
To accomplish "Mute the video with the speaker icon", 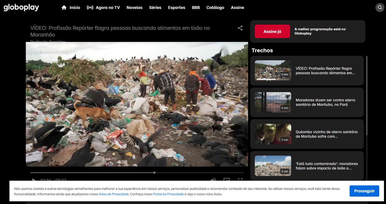I will (213, 180).
